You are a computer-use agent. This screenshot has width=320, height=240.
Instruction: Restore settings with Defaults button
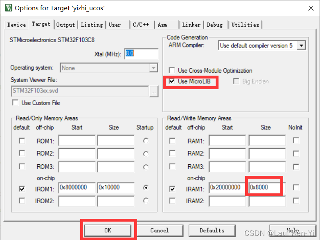(212, 231)
